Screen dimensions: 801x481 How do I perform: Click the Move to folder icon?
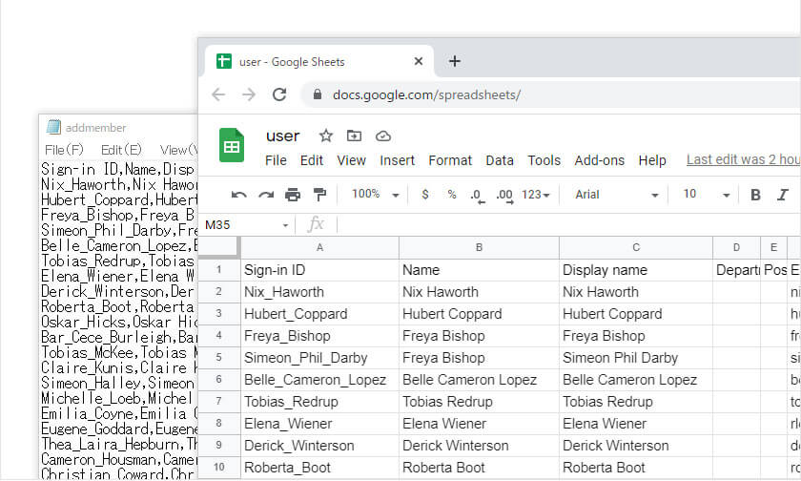355,136
